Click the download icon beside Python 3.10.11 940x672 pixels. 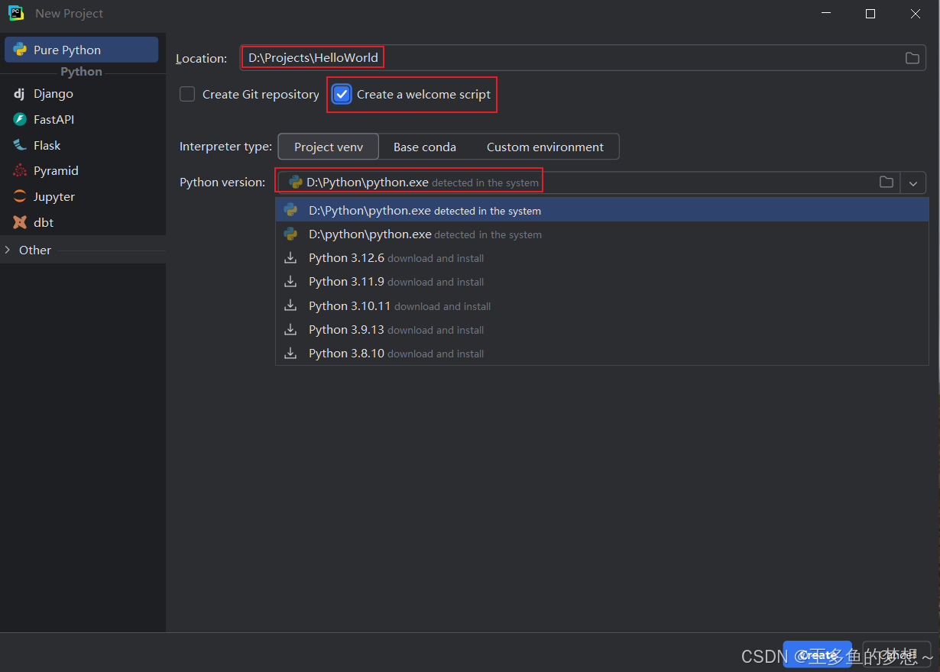coord(290,305)
